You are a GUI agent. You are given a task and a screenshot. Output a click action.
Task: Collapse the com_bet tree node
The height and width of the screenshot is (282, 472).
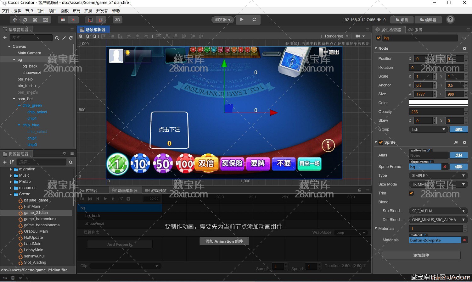coord(14,99)
